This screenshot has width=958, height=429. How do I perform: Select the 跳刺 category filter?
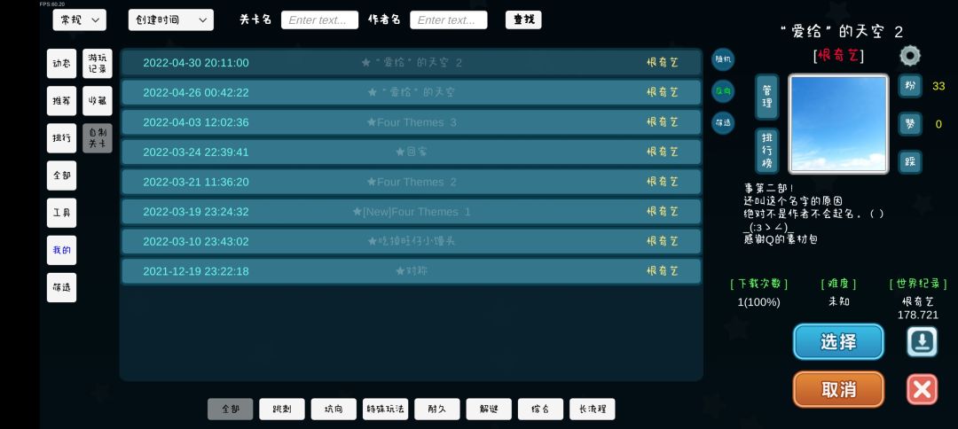pos(282,409)
